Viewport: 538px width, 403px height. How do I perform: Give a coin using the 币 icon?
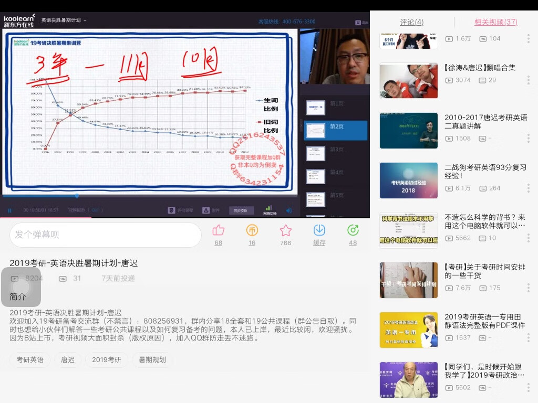[x=252, y=230]
